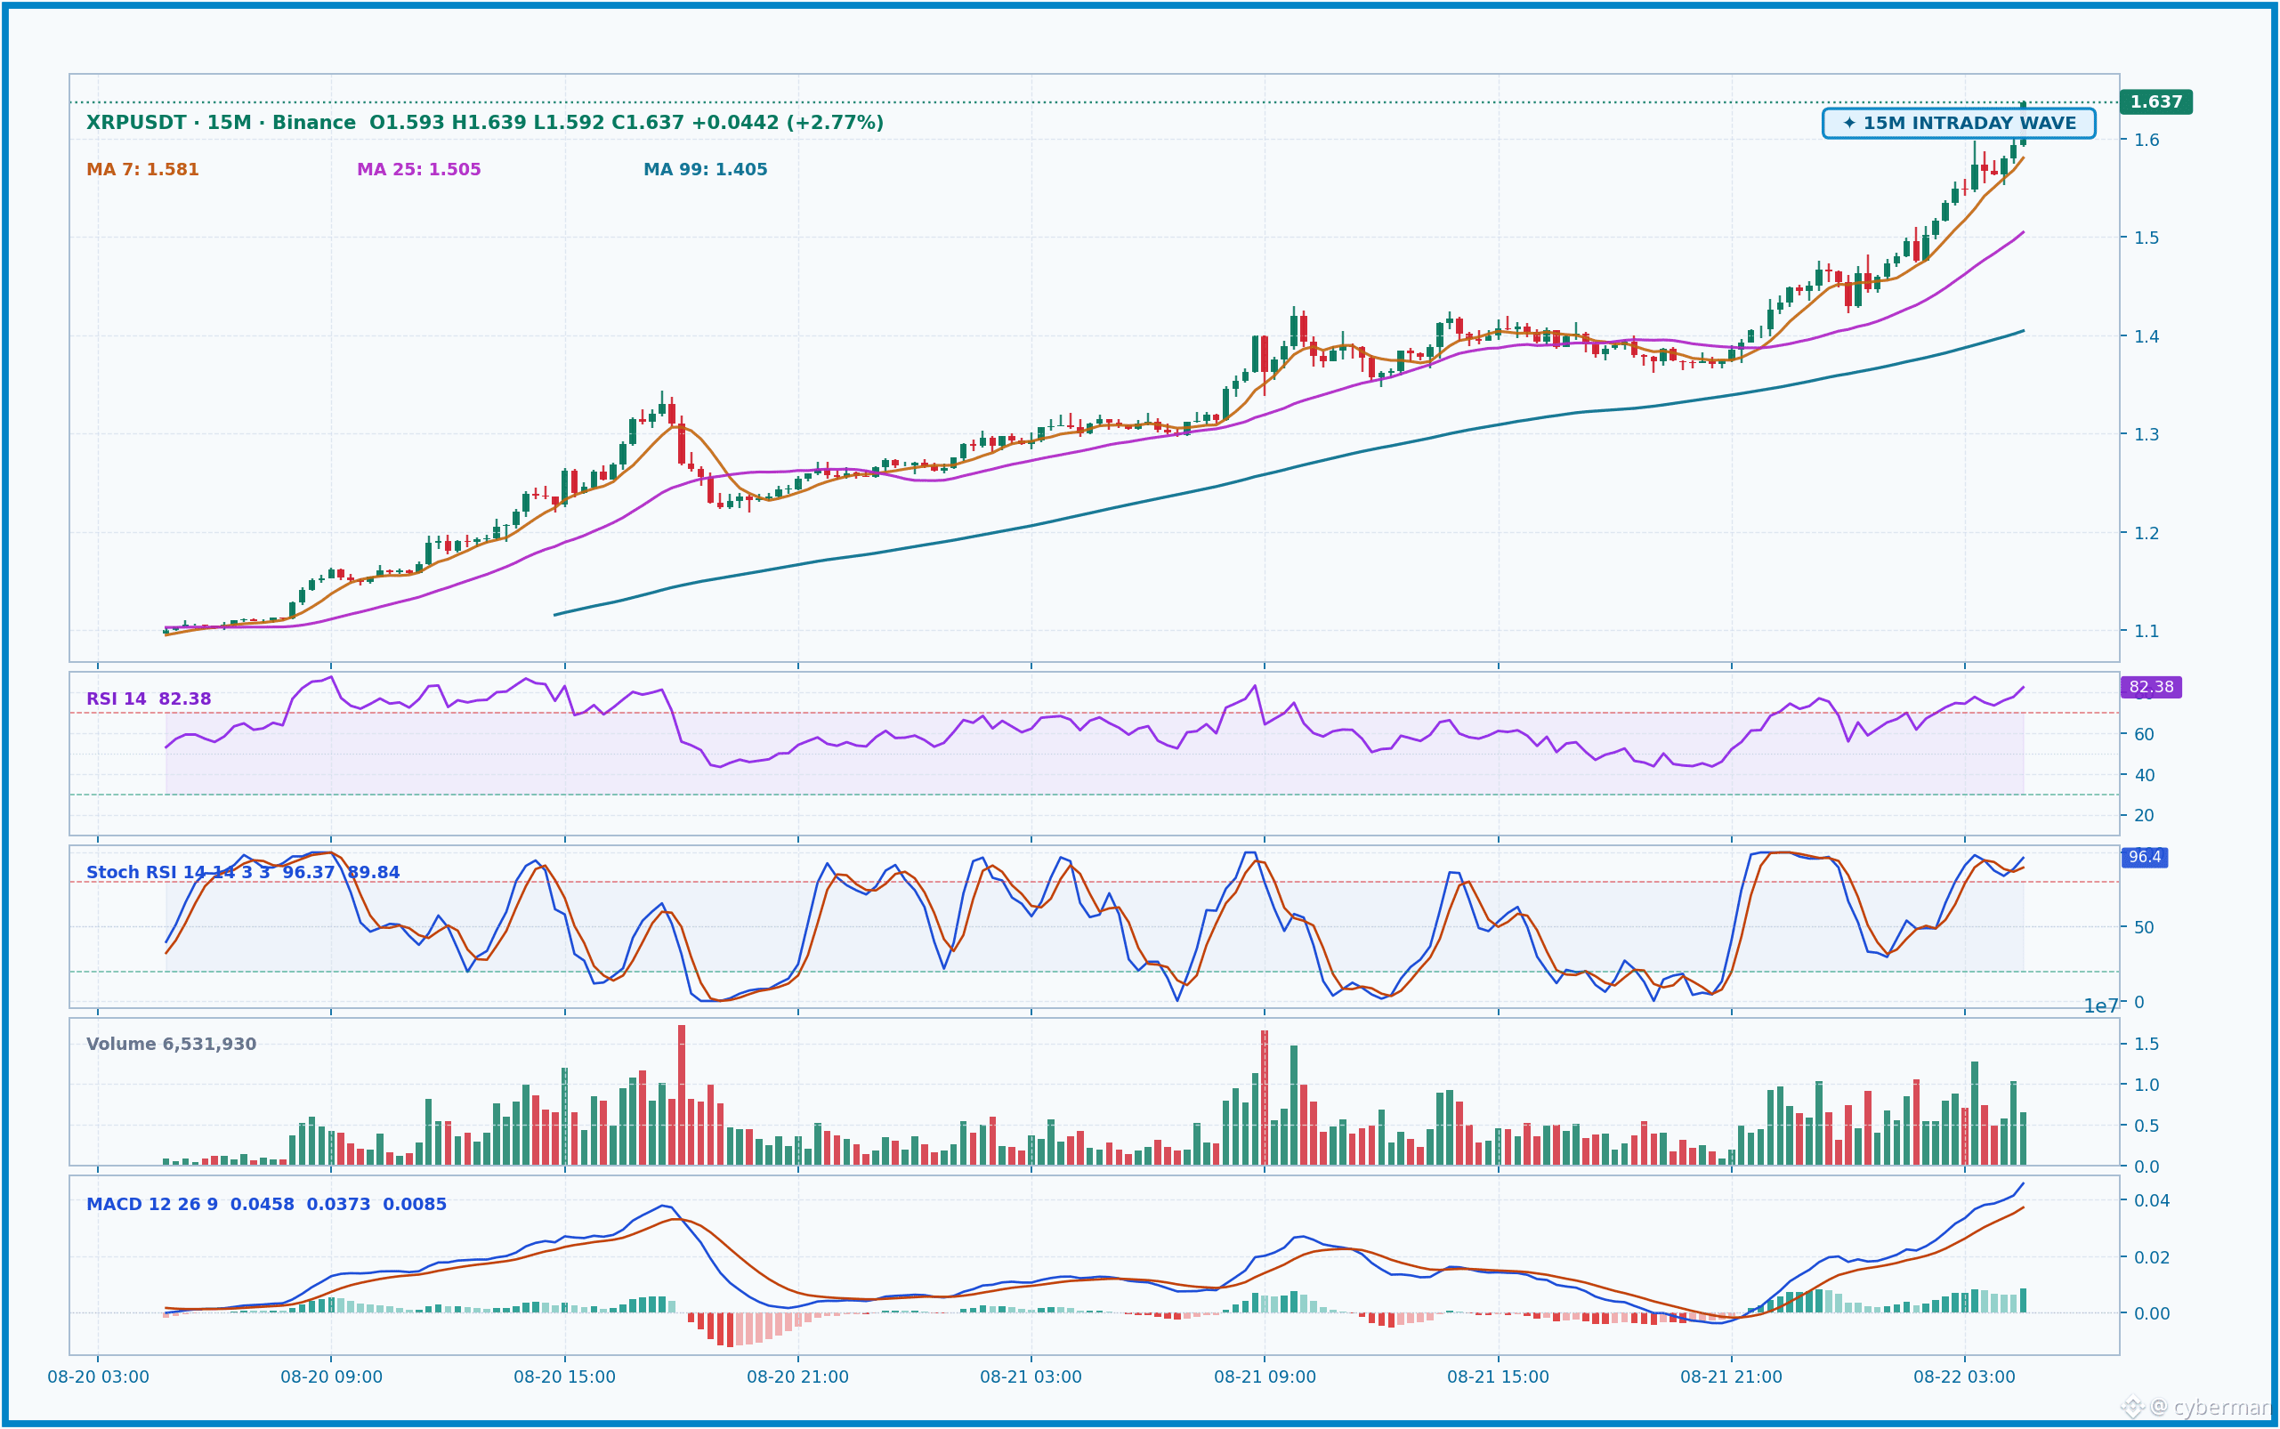This screenshot has height=1429, width=2280.
Task: Click the 08-21 15:00 time axis label
Action: point(1499,1378)
